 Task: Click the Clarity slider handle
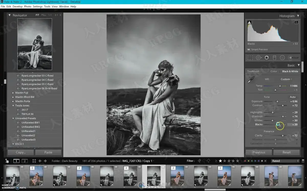[283, 136]
